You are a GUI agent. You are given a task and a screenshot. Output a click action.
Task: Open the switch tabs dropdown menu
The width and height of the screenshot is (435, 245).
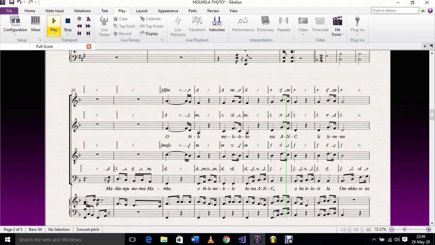432,46
